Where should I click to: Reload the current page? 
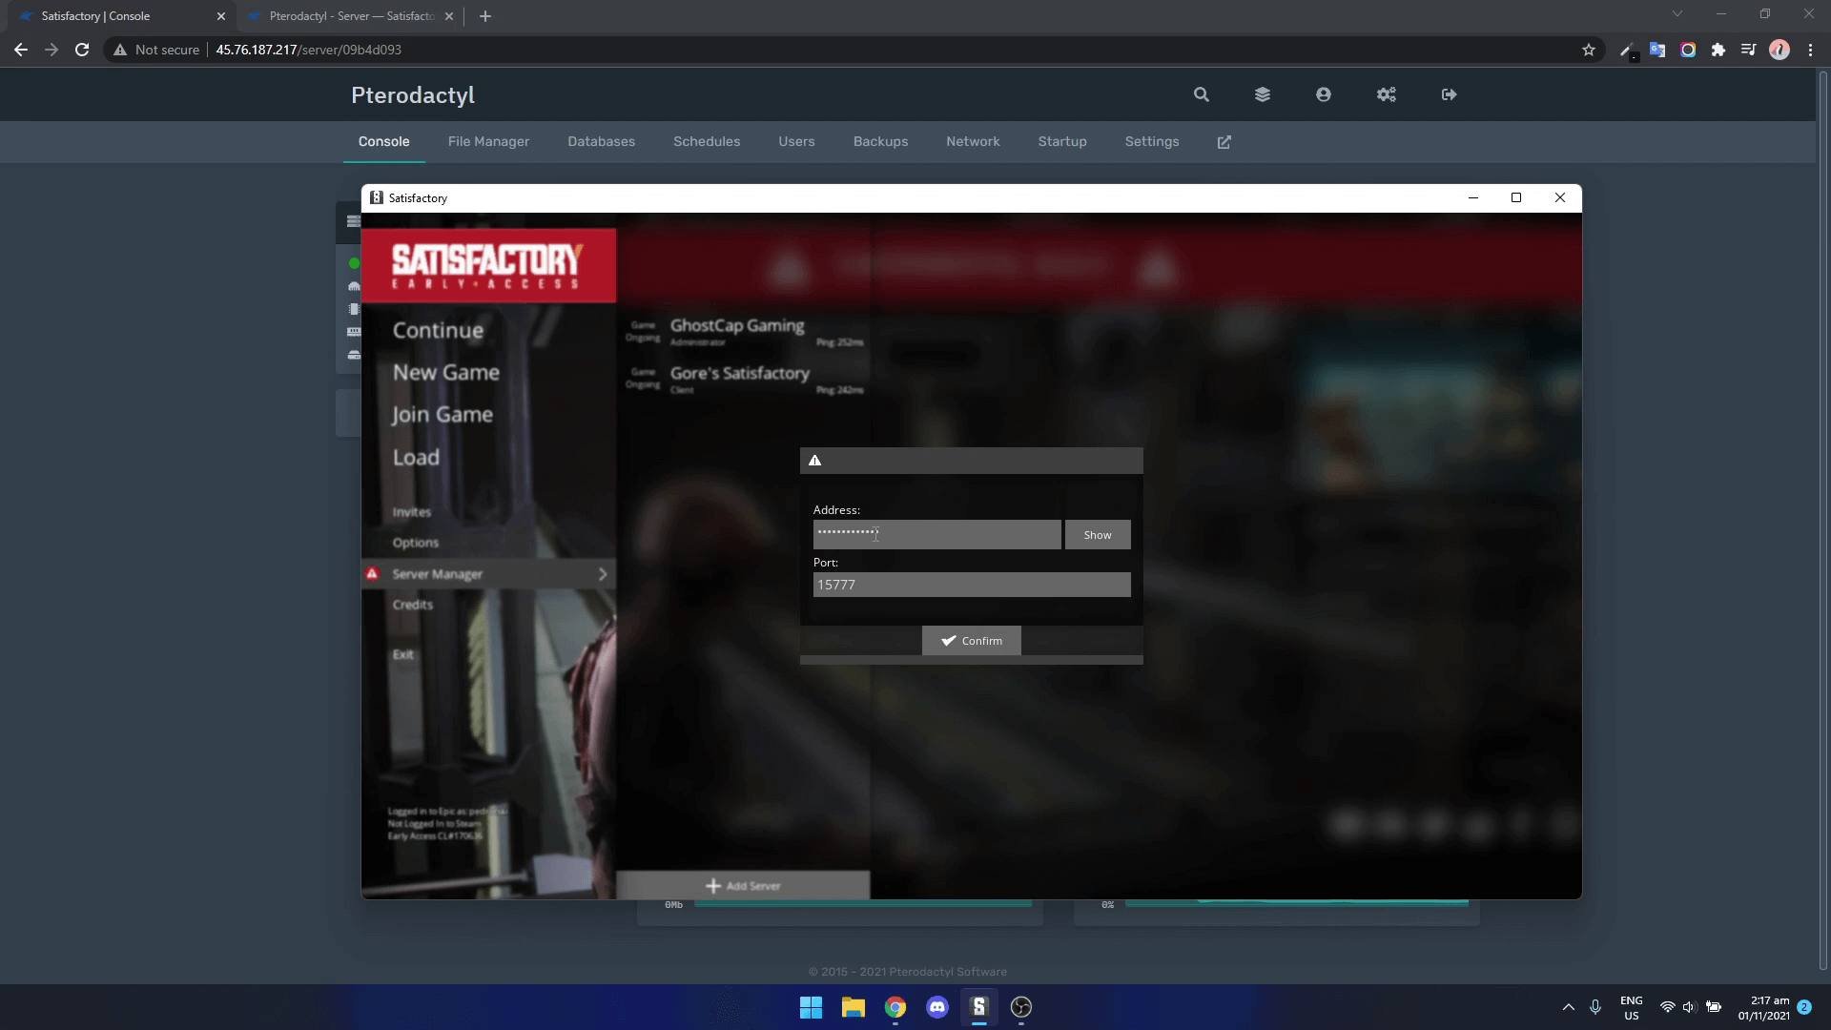coord(82,50)
